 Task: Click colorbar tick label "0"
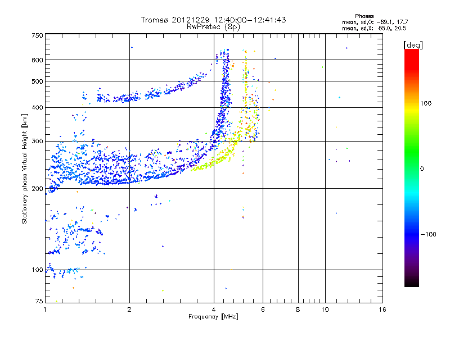click(x=422, y=169)
